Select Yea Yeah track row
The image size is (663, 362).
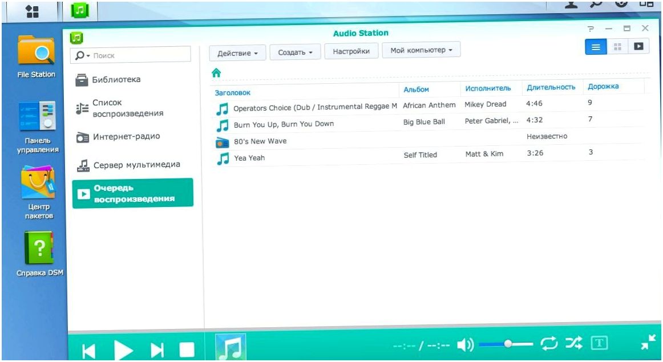click(428, 156)
